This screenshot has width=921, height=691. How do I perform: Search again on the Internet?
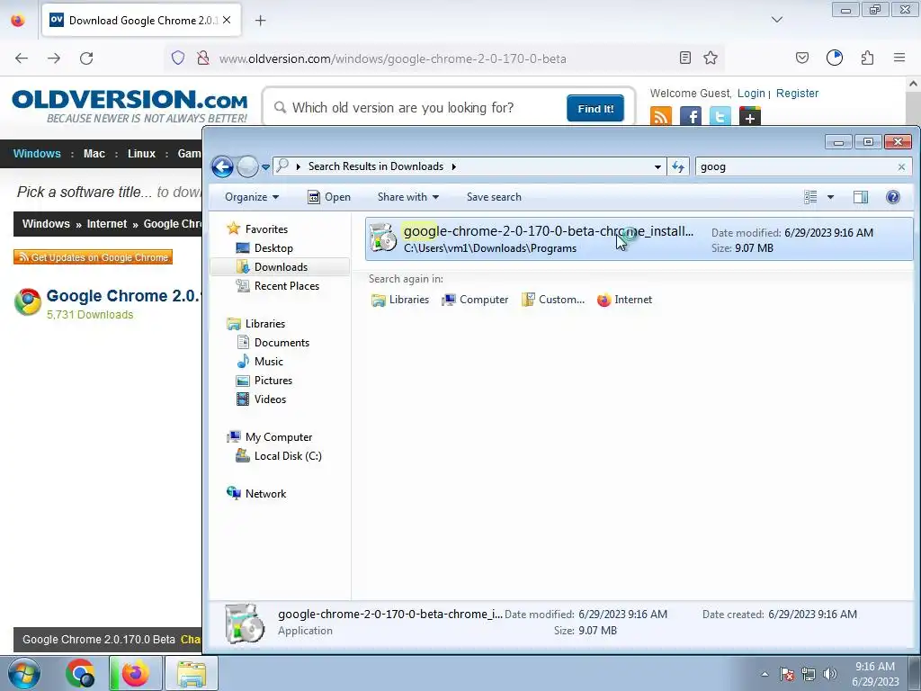coord(624,300)
